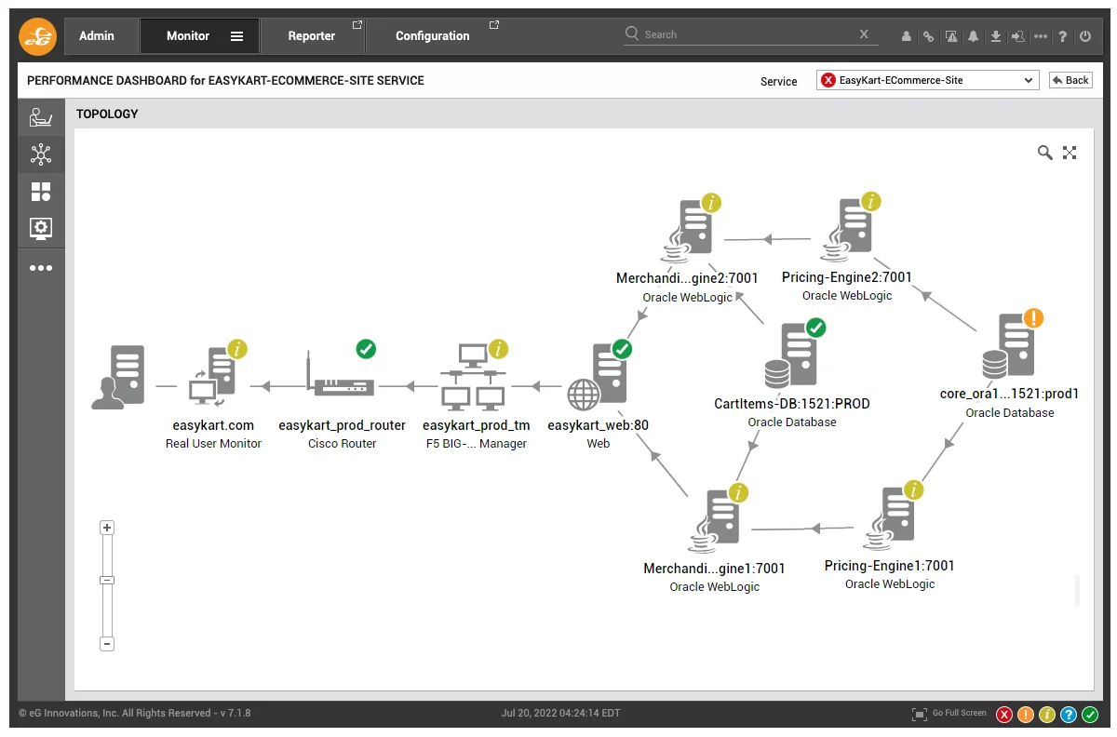Open the Reporter tab

coord(312,35)
